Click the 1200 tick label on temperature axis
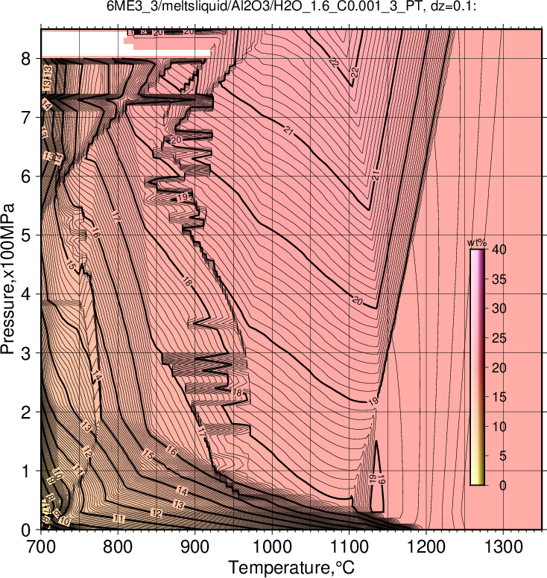547x578 pixels. pos(426,547)
